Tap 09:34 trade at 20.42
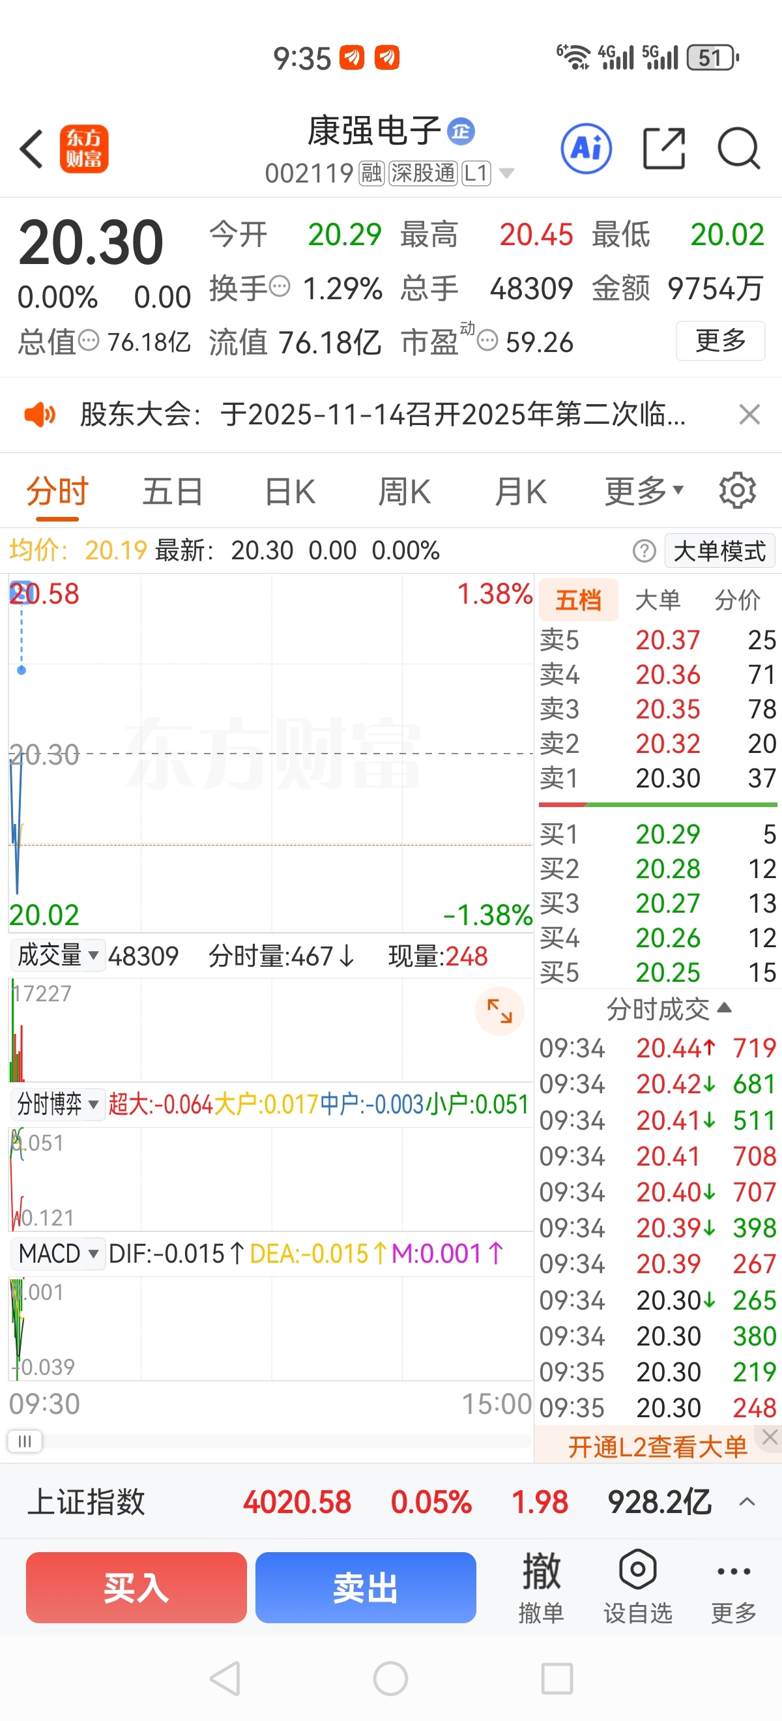782x1721 pixels. 658,1084
